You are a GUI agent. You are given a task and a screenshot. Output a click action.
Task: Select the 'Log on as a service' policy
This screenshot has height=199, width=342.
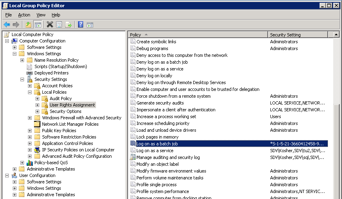click(155, 151)
